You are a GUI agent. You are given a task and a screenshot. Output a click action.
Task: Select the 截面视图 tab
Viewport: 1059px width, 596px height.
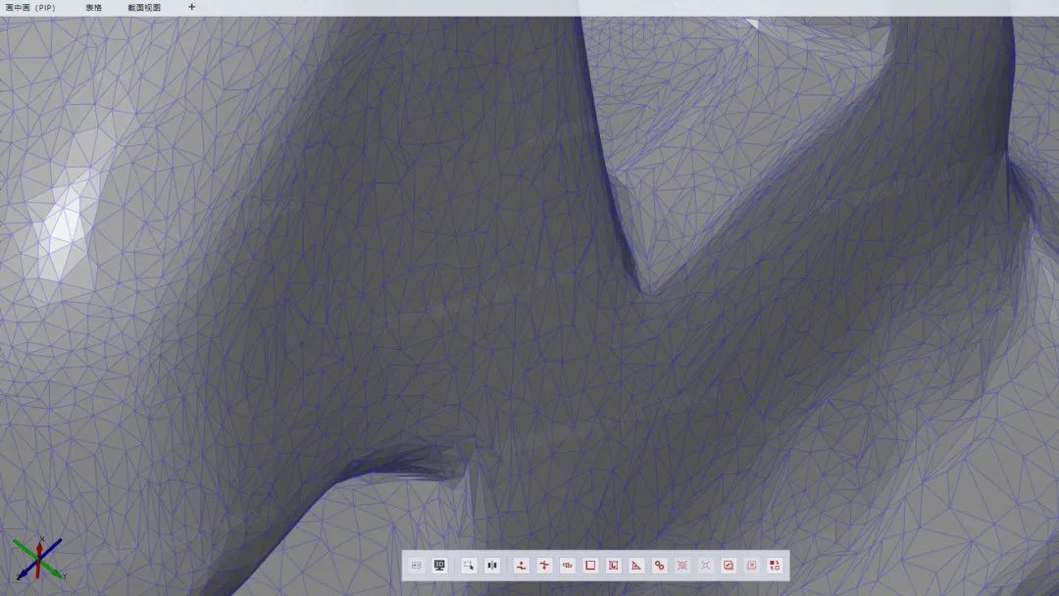point(144,8)
